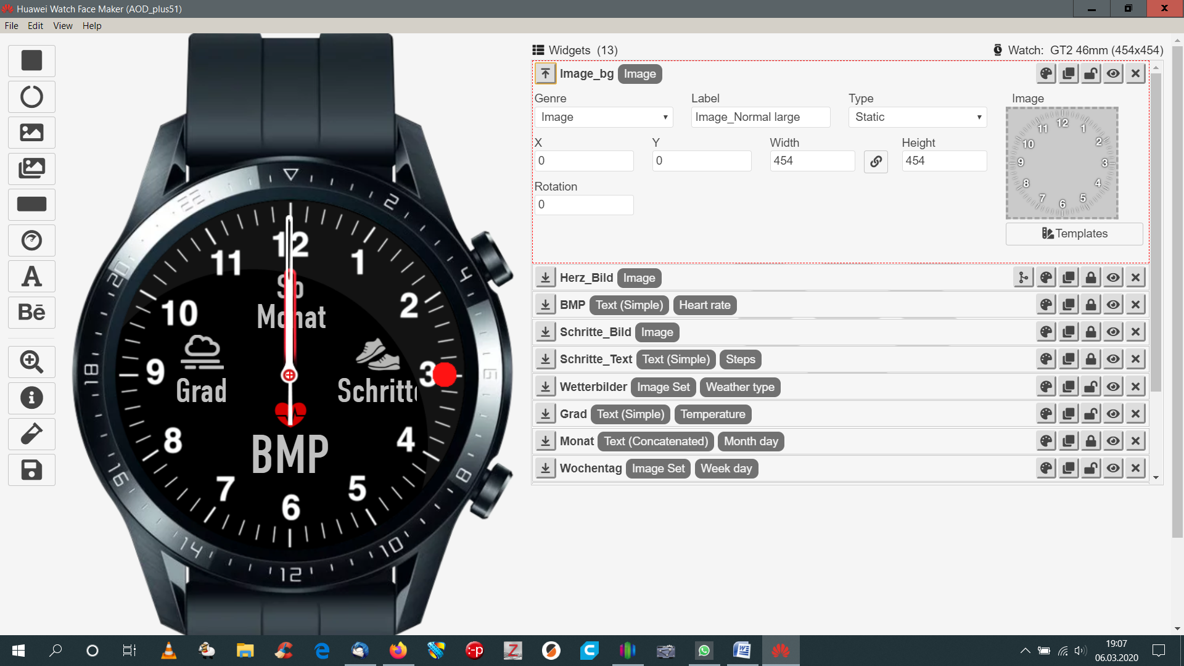
Task: Open the info panel icon
Action: coord(31,398)
